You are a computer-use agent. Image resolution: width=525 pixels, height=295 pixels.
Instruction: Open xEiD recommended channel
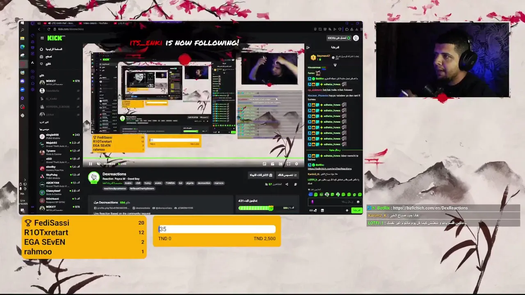59,160
